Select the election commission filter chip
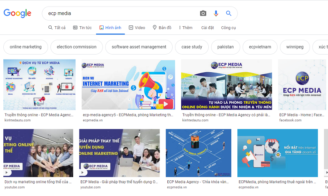The height and width of the screenshot is (196, 328). (77, 47)
